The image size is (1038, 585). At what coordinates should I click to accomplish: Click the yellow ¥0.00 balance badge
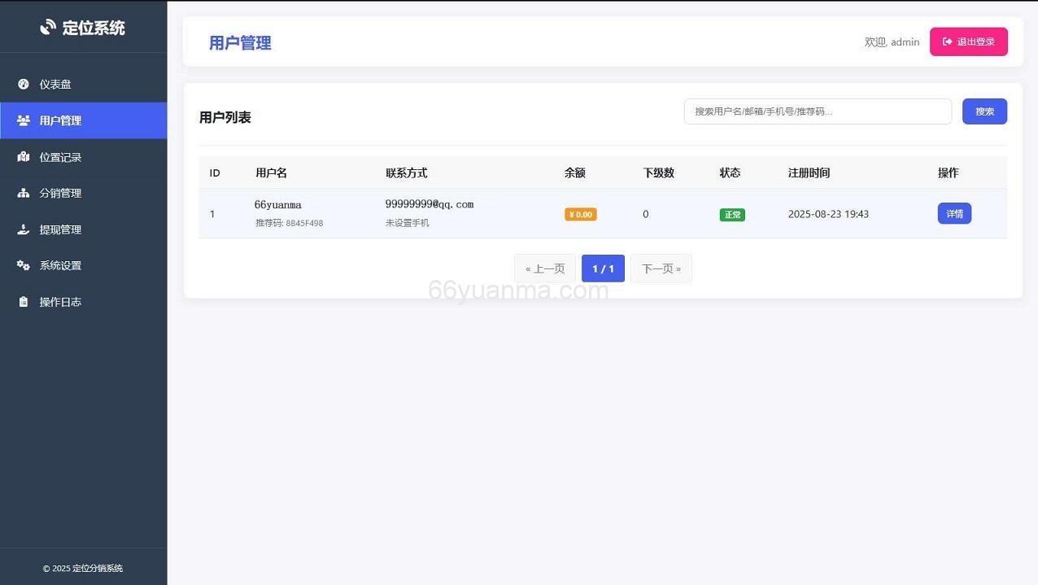tap(580, 214)
